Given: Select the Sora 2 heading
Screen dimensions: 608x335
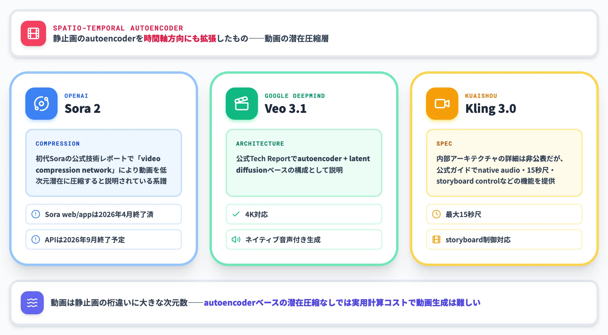Looking at the screenshot, I should (83, 109).
